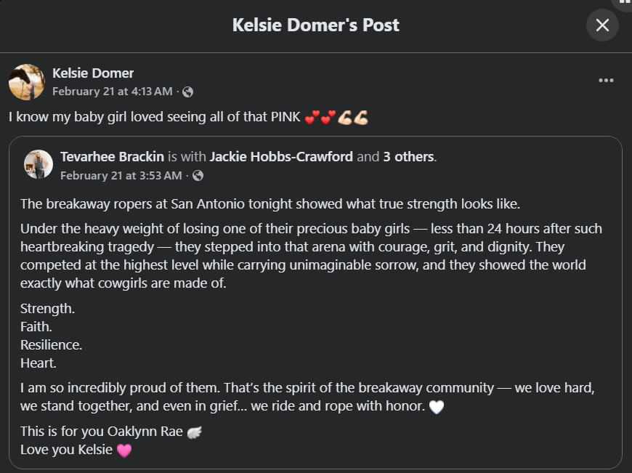The height and width of the screenshot is (473, 632).
Task: Click the "Kelsie Domer's Post" dialog title
Action: pyautogui.click(x=315, y=25)
